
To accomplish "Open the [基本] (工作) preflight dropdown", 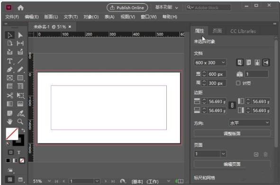I will coord(168,181).
